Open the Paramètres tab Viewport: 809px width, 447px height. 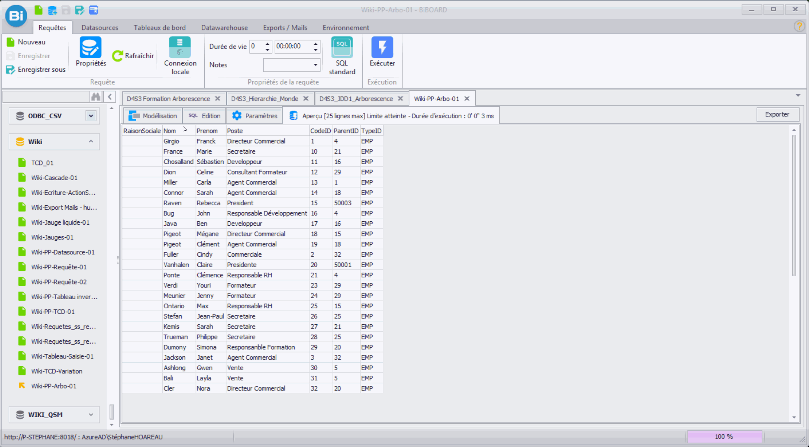(254, 116)
